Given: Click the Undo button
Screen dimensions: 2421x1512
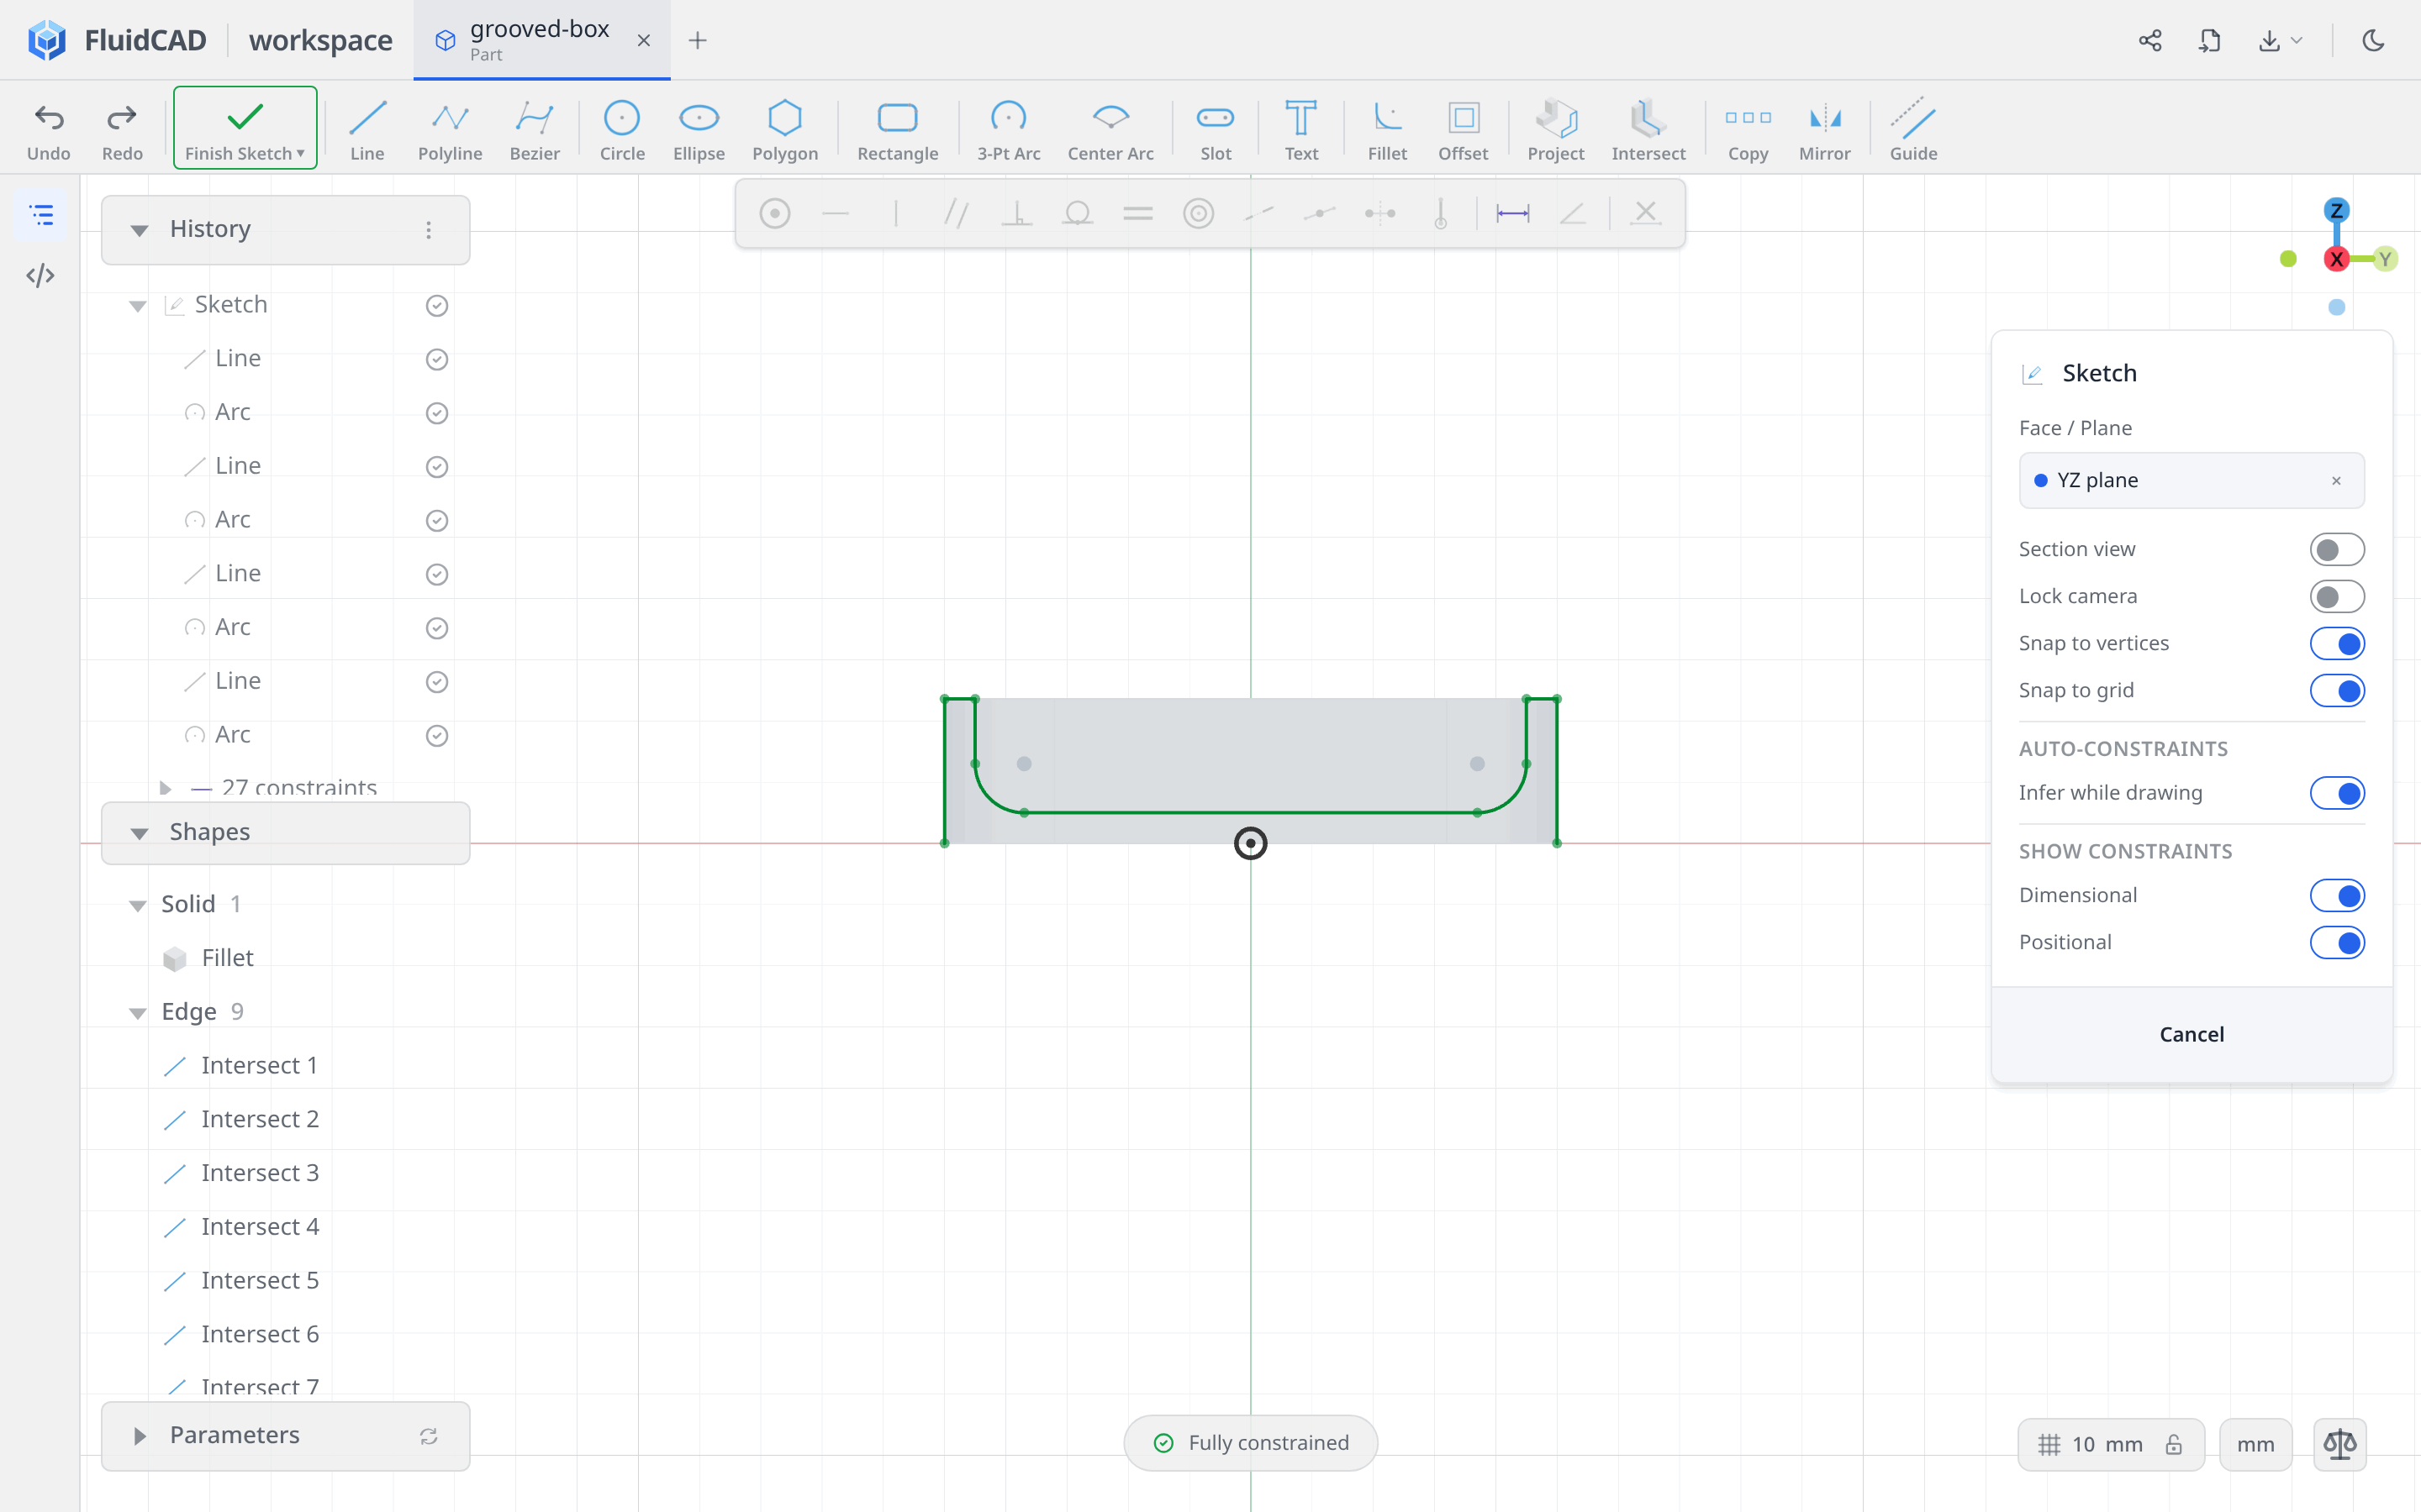Looking at the screenshot, I should (48, 130).
